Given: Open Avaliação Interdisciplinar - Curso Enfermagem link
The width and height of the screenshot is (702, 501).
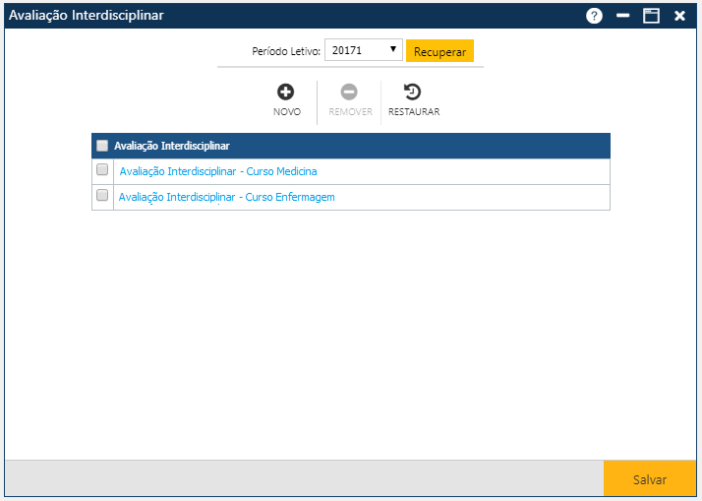Looking at the screenshot, I should pos(226,197).
